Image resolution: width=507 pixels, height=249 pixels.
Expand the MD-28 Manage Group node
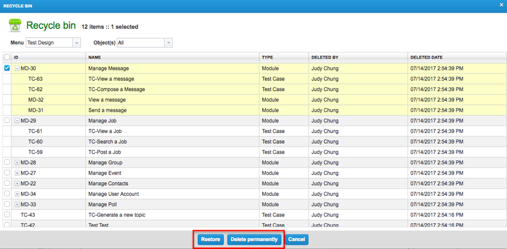(17, 163)
